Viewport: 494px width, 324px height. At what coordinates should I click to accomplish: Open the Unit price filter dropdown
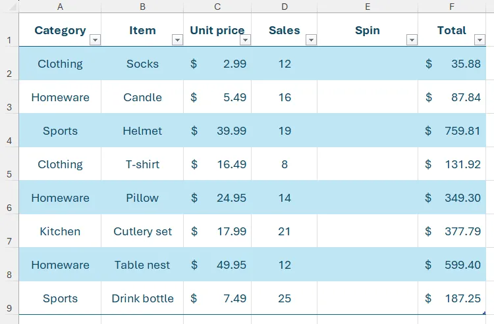245,40
